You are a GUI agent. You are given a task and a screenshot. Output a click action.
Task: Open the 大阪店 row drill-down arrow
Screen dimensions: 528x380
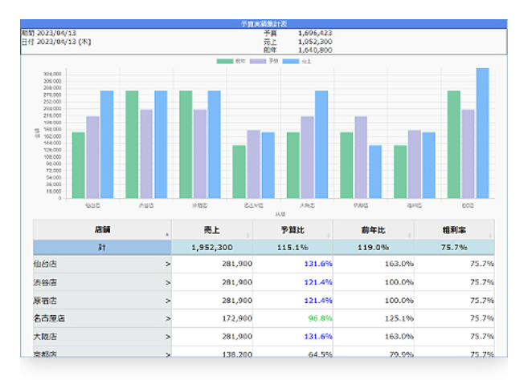coord(168,337)
